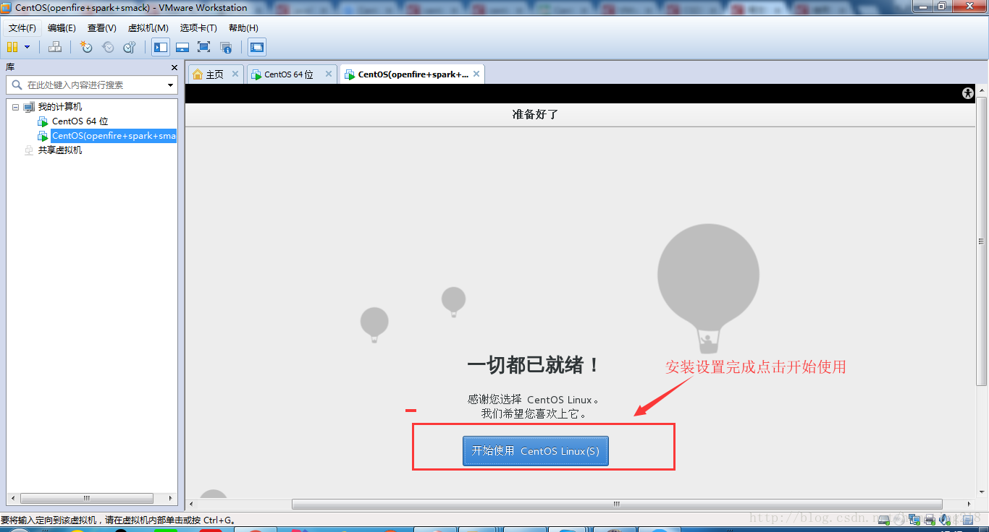Click the VM vertical scrollbar thumb
Viewport: 989px width, 532px height.
click(x=982, y=240)
